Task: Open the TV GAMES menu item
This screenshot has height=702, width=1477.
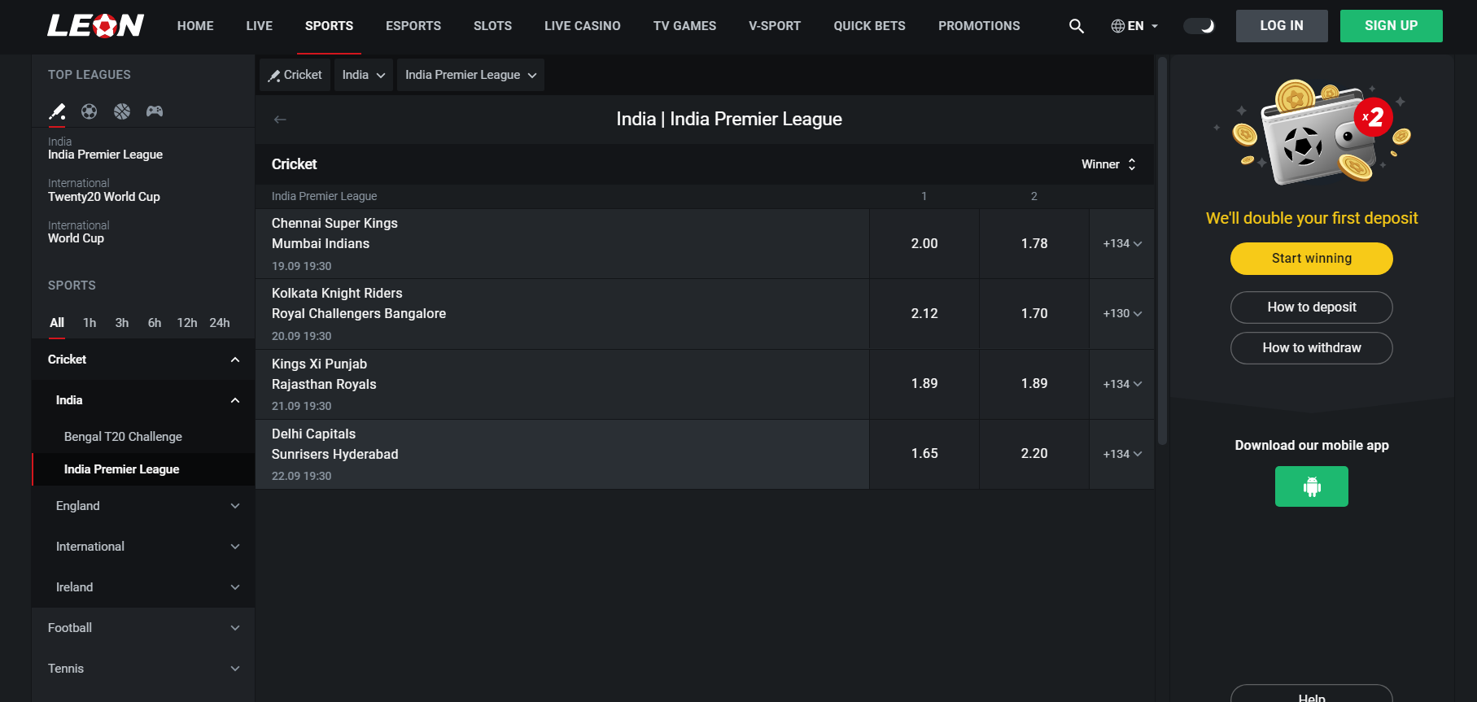Action: (685, 26)
